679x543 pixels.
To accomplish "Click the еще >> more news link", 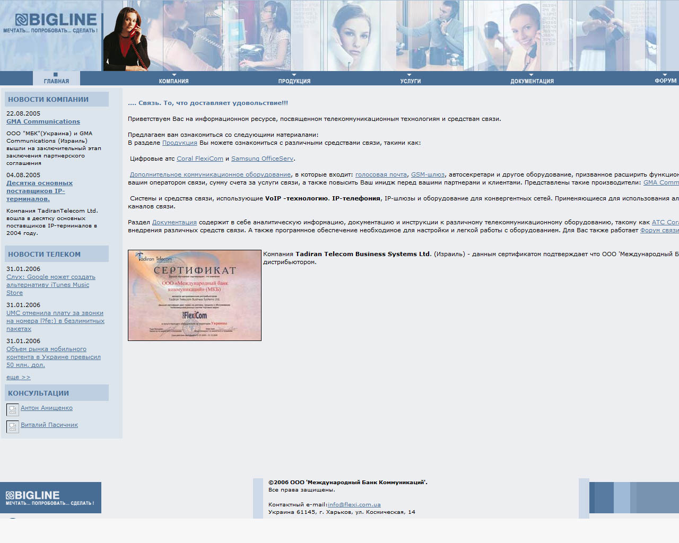I will [x=19, y=377].
